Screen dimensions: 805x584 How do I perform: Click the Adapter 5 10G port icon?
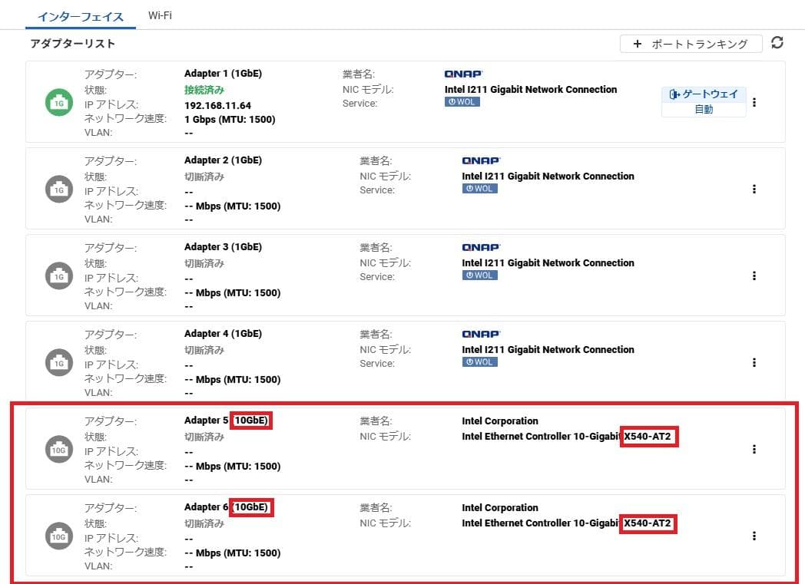[x=59, y=450]
